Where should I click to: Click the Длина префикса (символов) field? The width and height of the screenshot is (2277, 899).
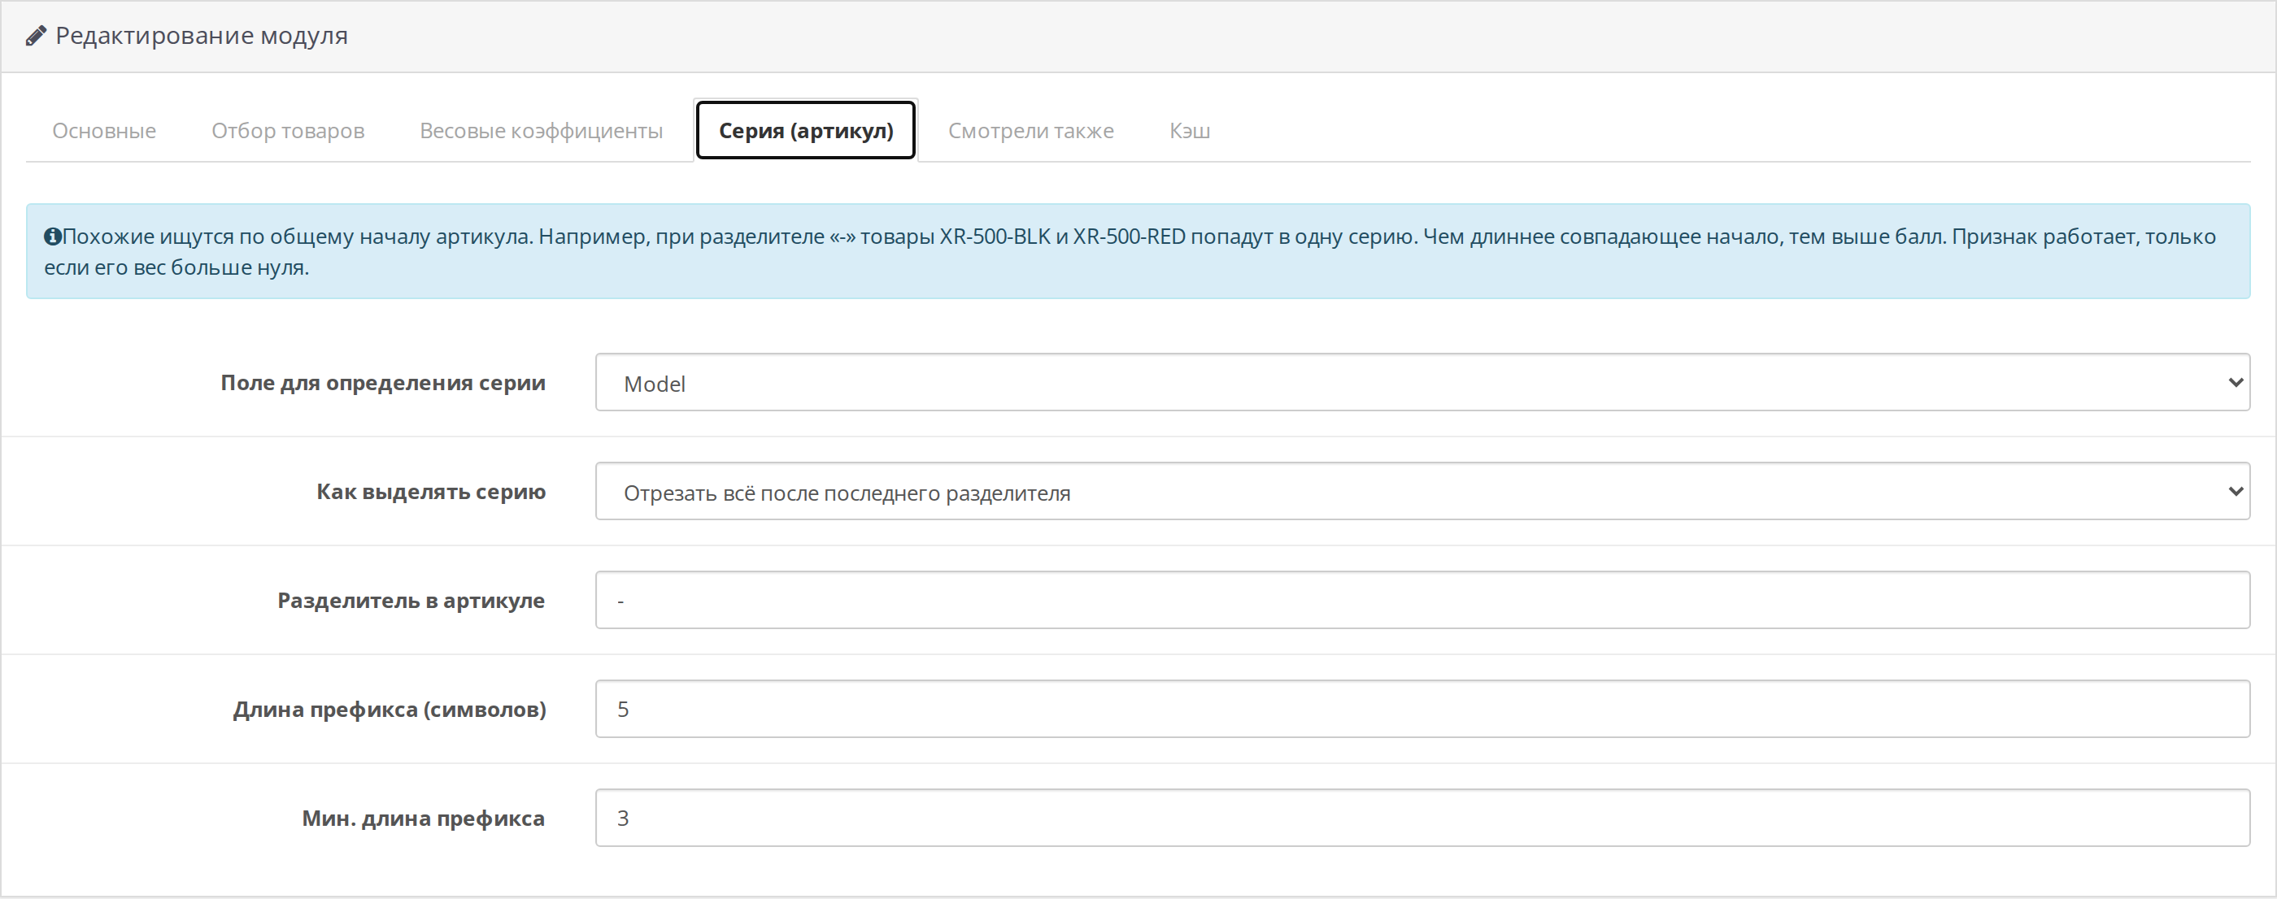[x=1422, y=709]
